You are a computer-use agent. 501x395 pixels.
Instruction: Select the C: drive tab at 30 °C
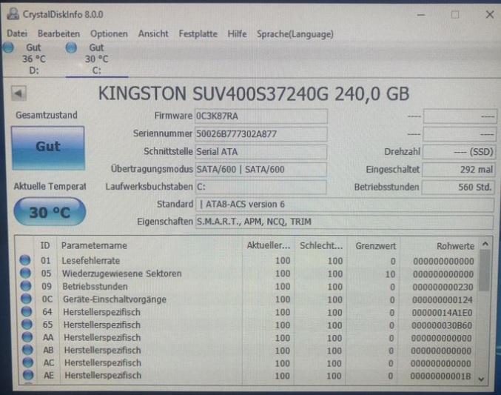click(96, 59)
